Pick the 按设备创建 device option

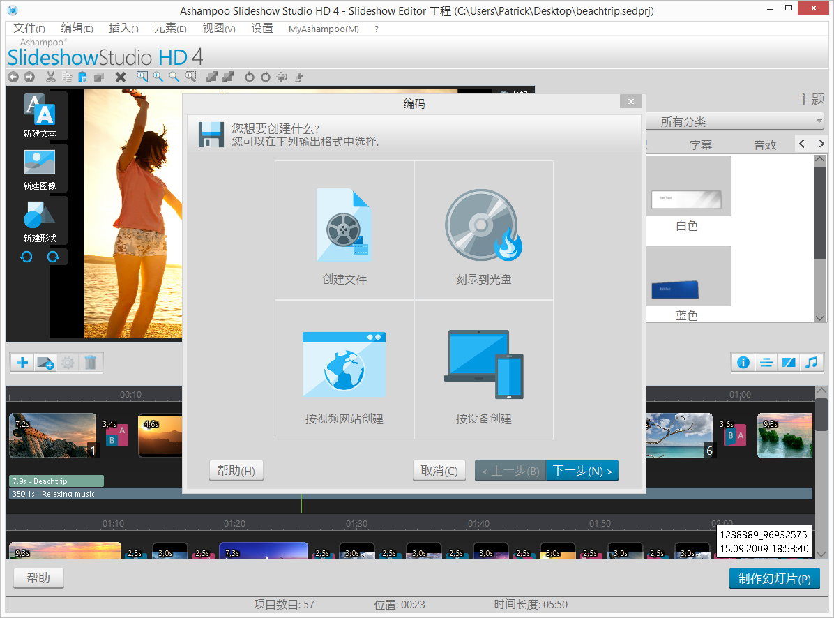click(484, 370)
